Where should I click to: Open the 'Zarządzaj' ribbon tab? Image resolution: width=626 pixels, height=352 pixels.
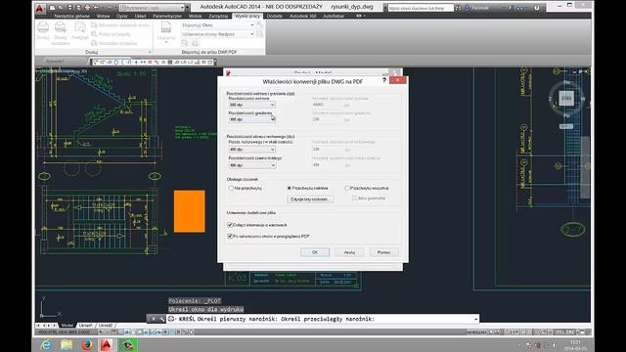tap(218, 16)
